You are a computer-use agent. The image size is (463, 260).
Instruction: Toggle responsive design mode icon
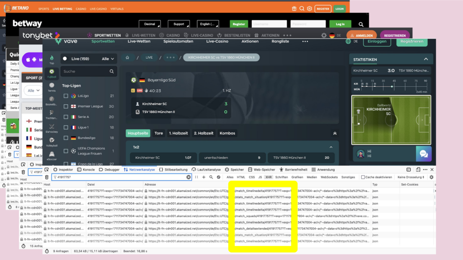[418, 170]
